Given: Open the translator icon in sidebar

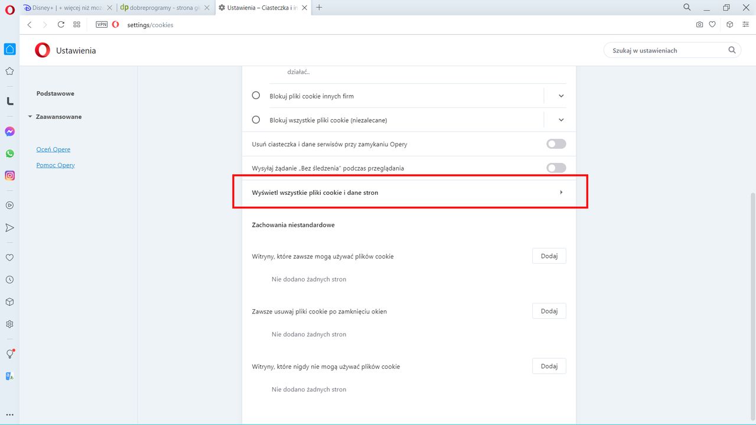Looking at the screenshot, I should coord(9,376).
